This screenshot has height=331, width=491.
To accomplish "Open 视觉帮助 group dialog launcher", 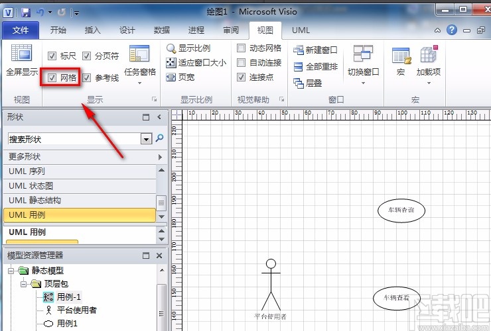I will (281, 99).
